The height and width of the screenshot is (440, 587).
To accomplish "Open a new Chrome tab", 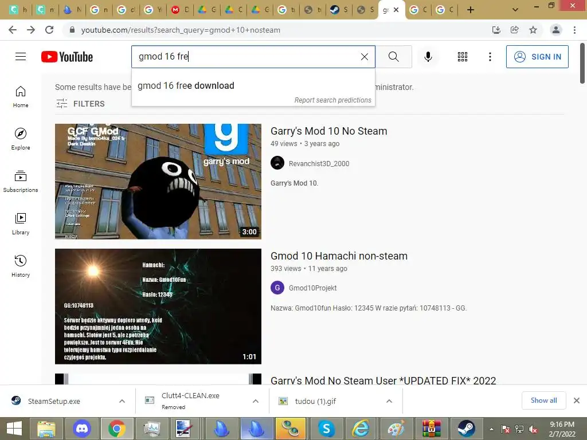I will point(471,10).
